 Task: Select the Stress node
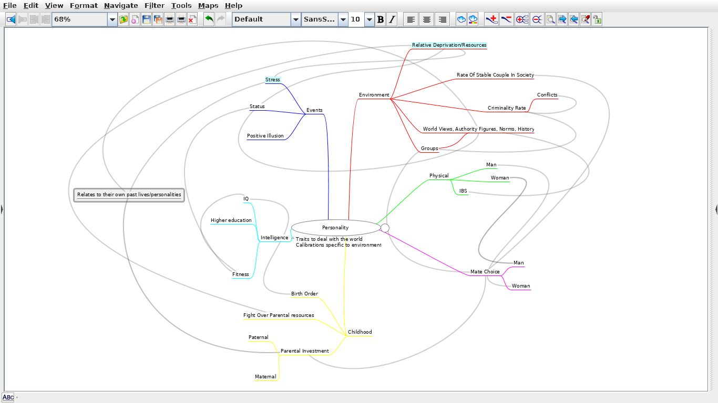[x=273, y=80]
